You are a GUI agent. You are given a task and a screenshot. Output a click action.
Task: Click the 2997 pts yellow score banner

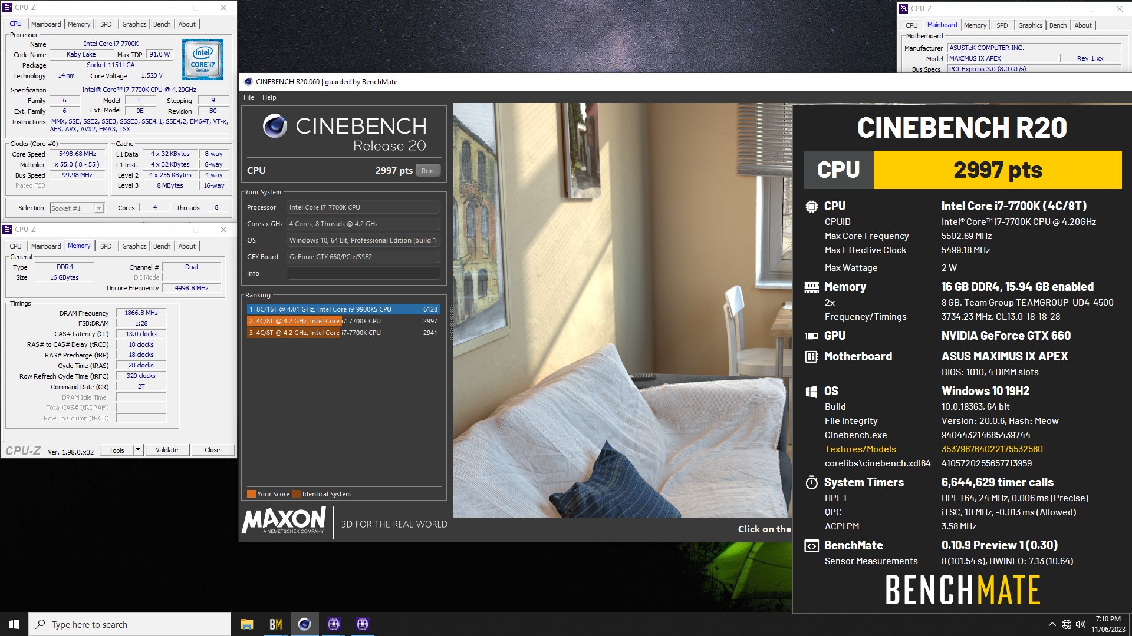pos(998,170)
